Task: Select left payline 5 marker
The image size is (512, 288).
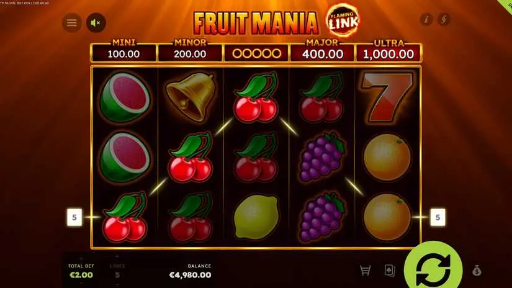Action: tap(74, 217)
